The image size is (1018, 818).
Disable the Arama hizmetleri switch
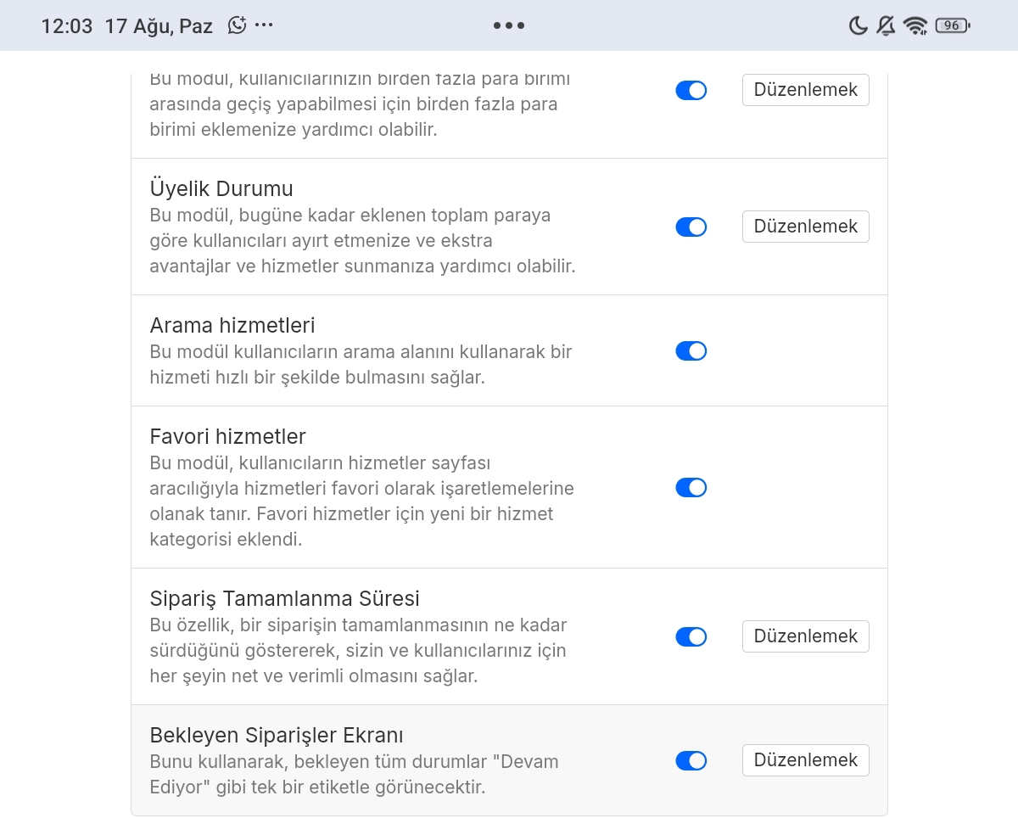[691, 350]
